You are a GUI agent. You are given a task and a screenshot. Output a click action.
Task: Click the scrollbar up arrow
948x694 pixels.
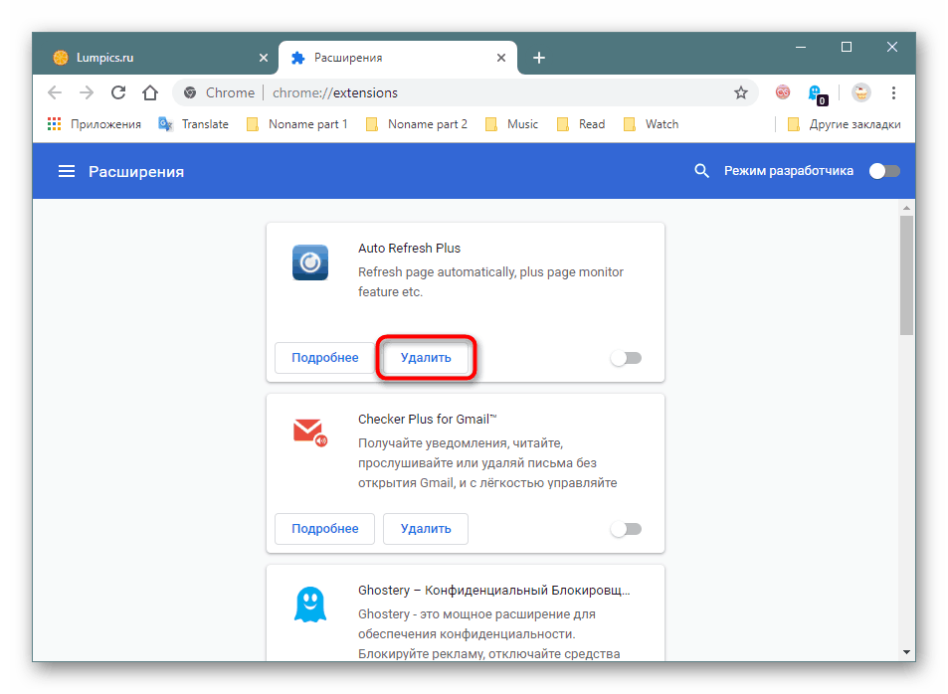906,208
